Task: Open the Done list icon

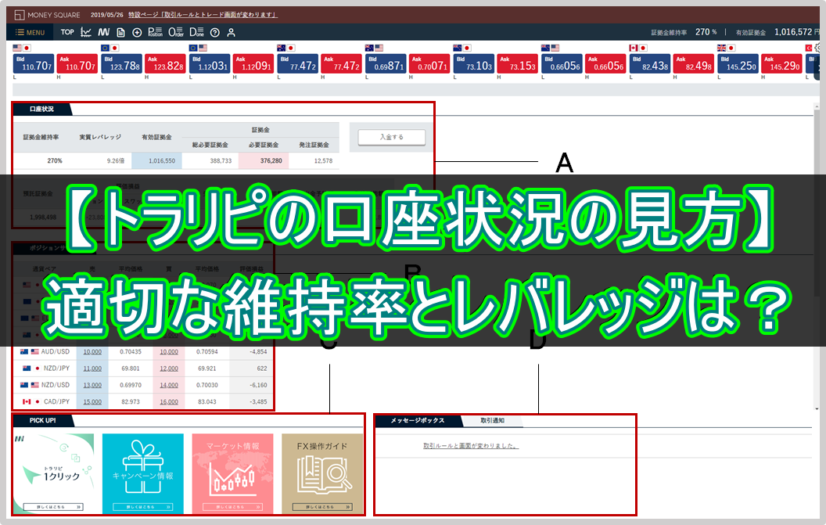Action: click(196, 32)
